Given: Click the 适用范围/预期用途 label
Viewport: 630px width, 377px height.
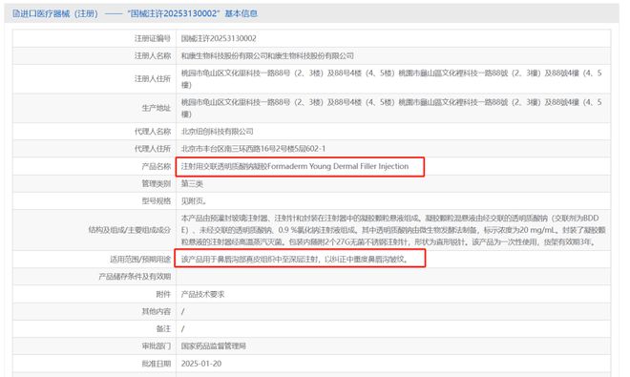Looking at the screenshot, I should [x=140, y=260].
